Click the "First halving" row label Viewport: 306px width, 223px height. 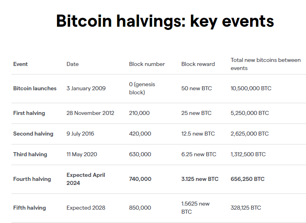click(x=29, y=113)
